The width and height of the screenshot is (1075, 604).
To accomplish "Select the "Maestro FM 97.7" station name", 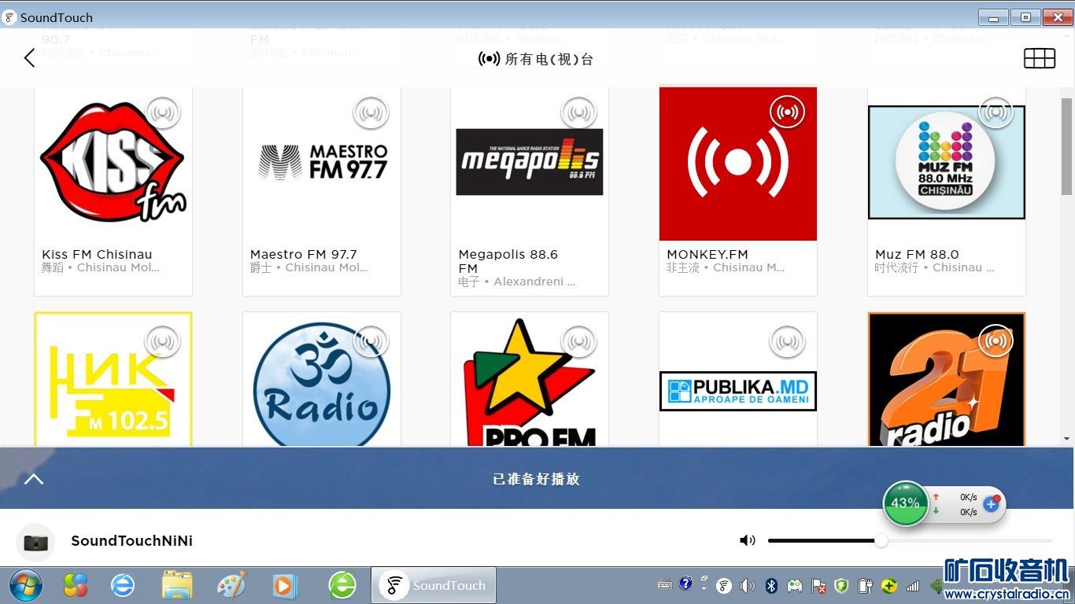I will tap(304, 254).
